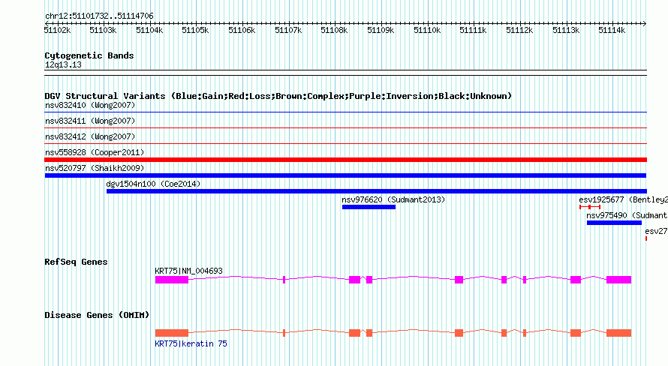
Task: Click the 51107k ruler tick label
Action: click(x=288, y=30)
